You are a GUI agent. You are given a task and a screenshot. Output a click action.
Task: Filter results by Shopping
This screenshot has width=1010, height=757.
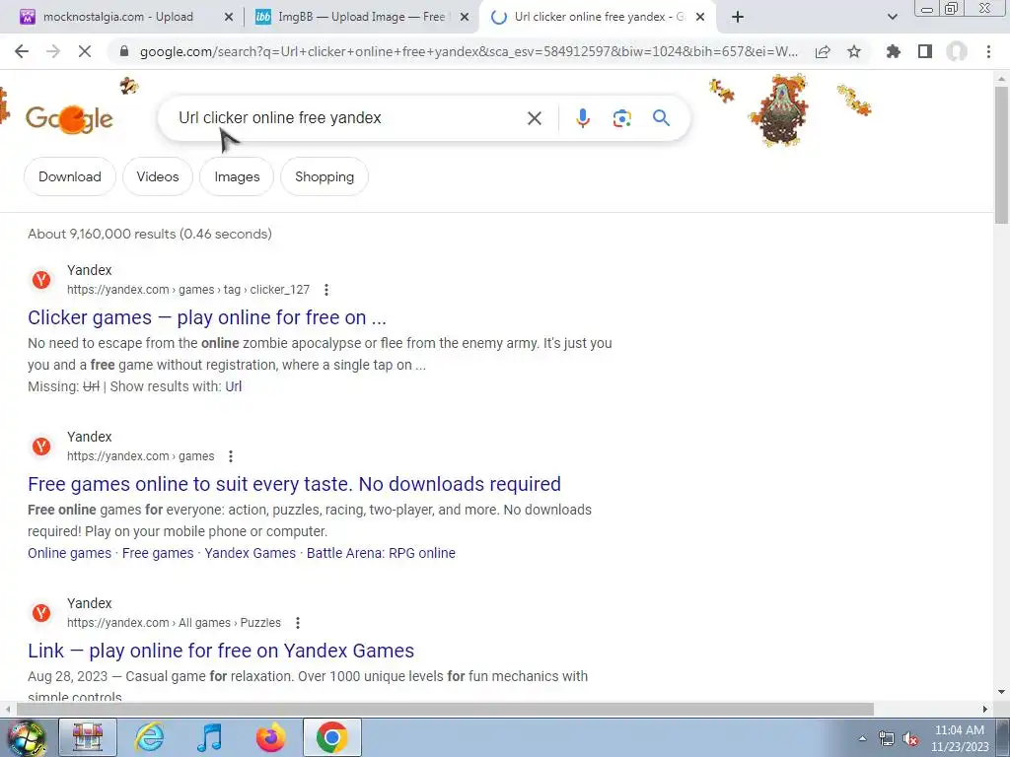point(325,176)
